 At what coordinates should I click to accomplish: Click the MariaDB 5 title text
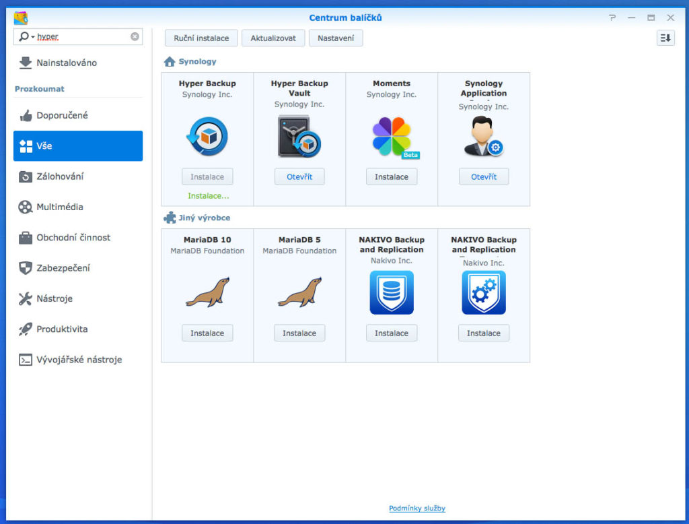299,240
